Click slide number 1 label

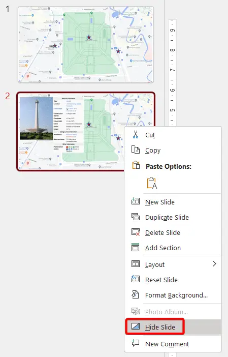(8, 9)
